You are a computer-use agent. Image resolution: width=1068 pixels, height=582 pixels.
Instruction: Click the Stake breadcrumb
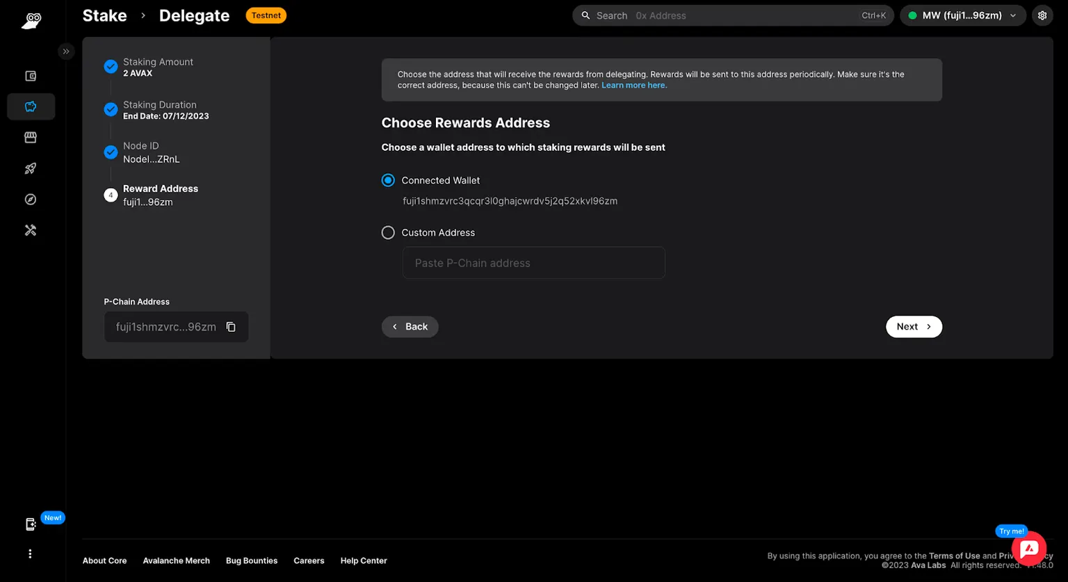(x=105, y=15)
